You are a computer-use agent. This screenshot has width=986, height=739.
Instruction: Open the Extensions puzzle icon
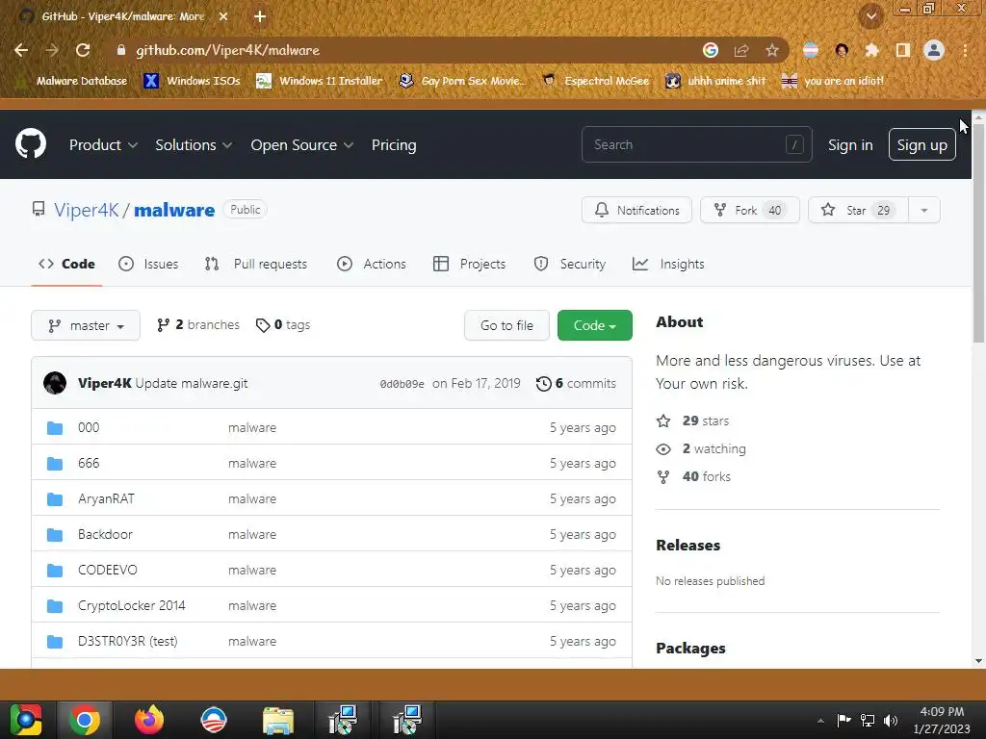coord(871,50)
